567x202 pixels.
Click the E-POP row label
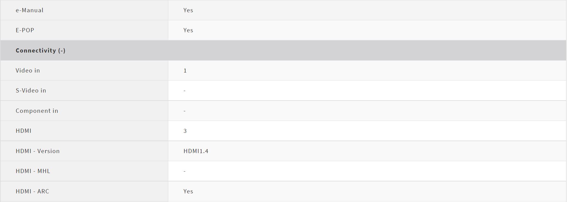tap(25, 30)
